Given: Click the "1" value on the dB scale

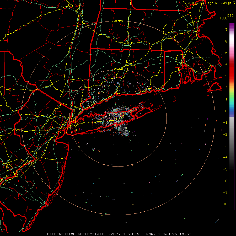Looking at the screenshot, I should pyautogui.click(x=226, y=99).
